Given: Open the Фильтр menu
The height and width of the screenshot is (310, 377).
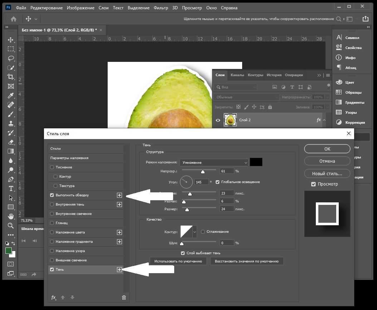Looking at the screenshot, I should coord(161,8).
